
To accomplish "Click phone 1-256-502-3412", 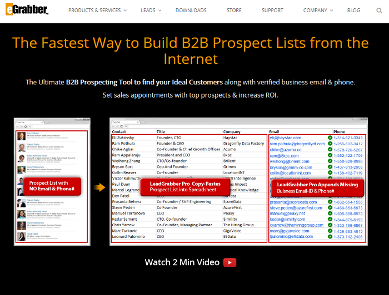I will coord(348,144).
